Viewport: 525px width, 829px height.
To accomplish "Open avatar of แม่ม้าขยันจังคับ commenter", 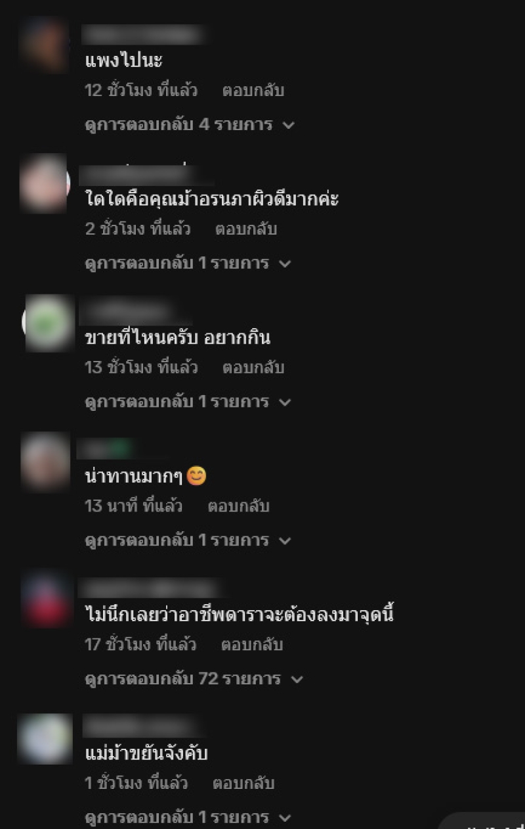I will [45, 738].
